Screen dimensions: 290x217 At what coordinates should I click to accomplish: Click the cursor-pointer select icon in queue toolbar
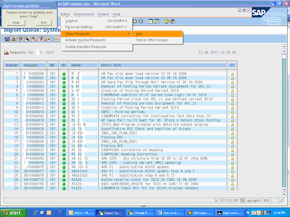(27, 39)
